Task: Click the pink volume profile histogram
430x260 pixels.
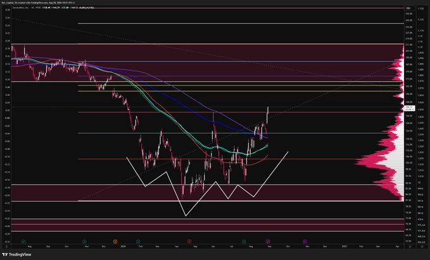Action: point(384,162)
